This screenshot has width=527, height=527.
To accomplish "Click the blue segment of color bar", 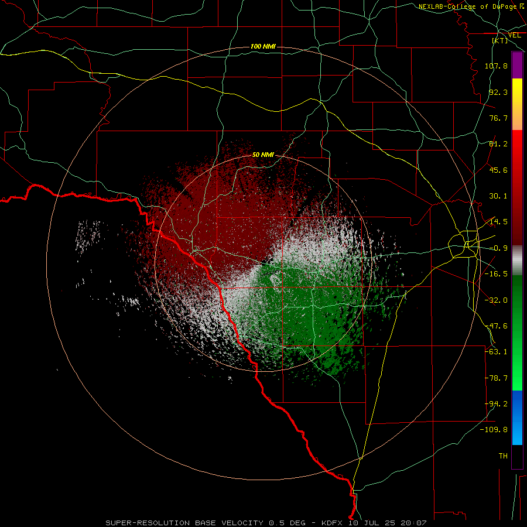I will pos(517,418).
